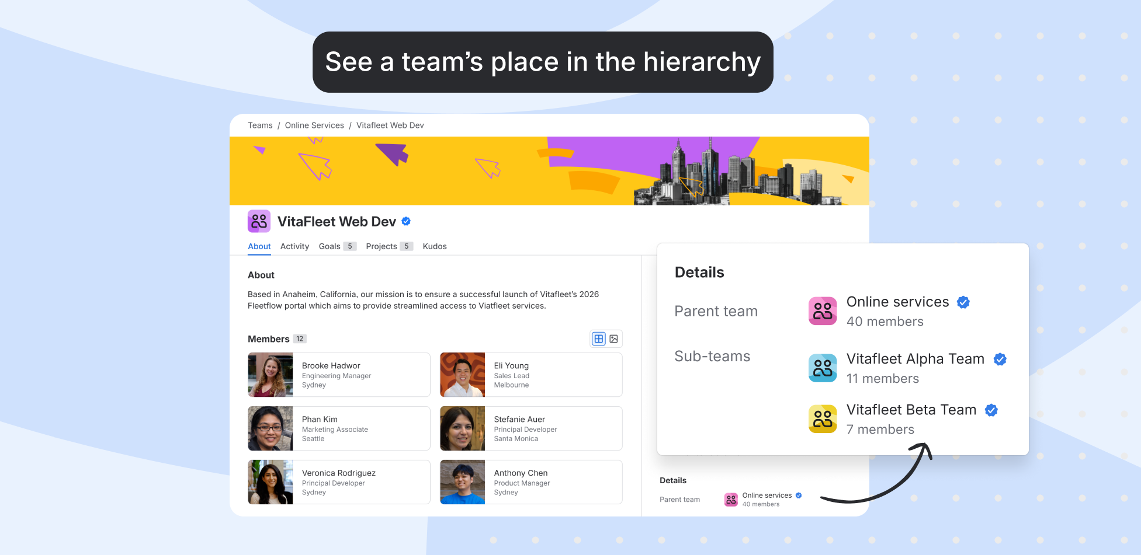This screenshot has height=555, width=1141.
Task: Click Stefanie Auer's profile photo
Action: [x=463, y=428]
